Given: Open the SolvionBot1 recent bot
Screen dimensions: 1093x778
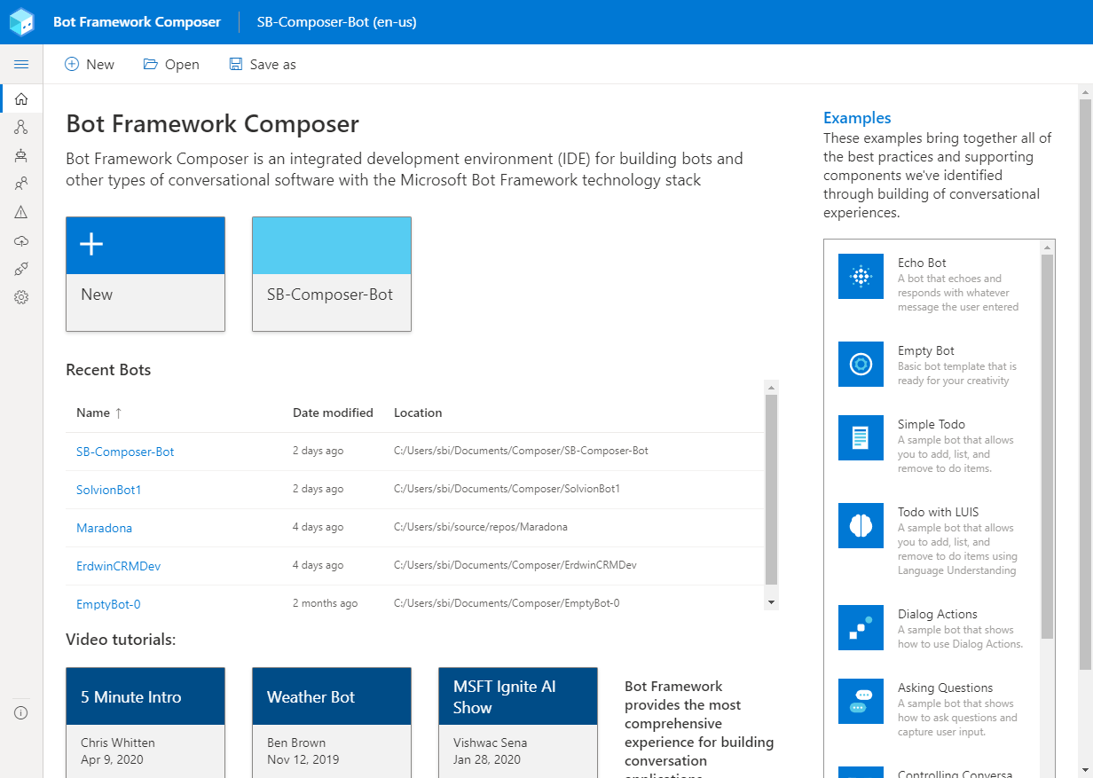Looking at the screenshot, I should point(108,490).
